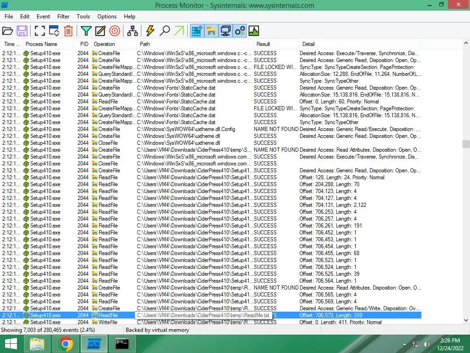The width and height of the screenshot is (470, 353).
Task: Toggle the Show File System Activity filter icon
Action: click(x=211, y=31)
